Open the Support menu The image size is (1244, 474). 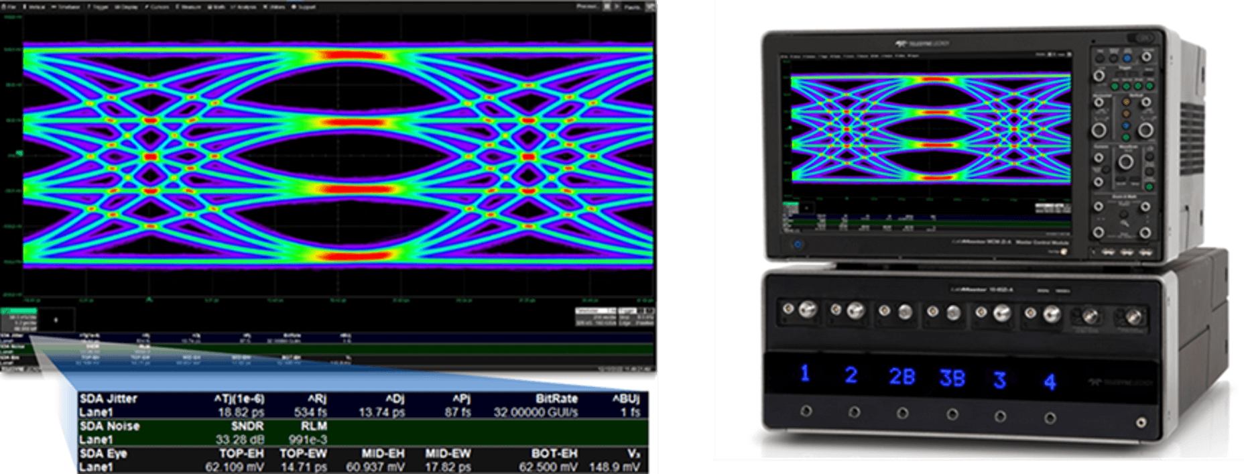point(303,7)
